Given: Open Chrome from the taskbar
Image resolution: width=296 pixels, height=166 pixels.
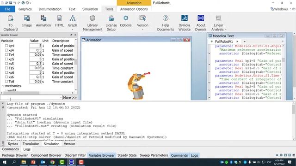Looking at the screenshot, I should (x=52, y=162).
